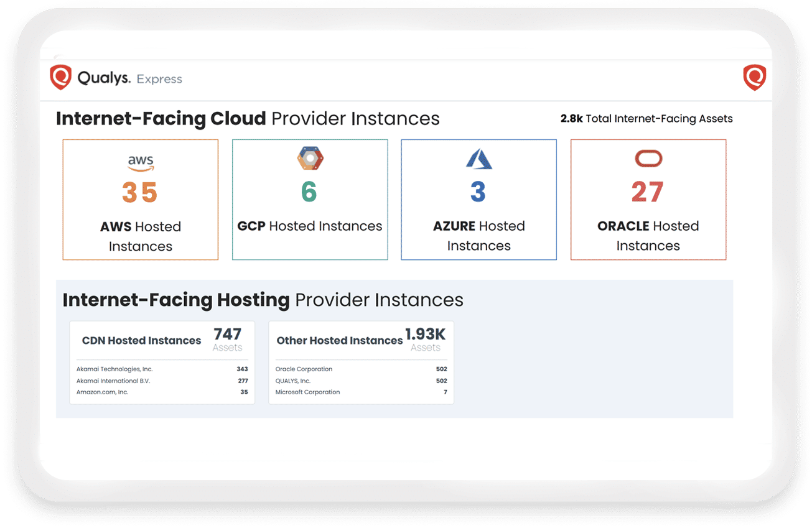
Task: Click the 35 value for Amazon.com, Inc.
Action: 245,392
